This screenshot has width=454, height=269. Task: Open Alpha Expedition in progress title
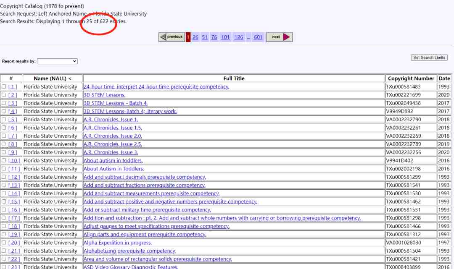tap(118, 243)
